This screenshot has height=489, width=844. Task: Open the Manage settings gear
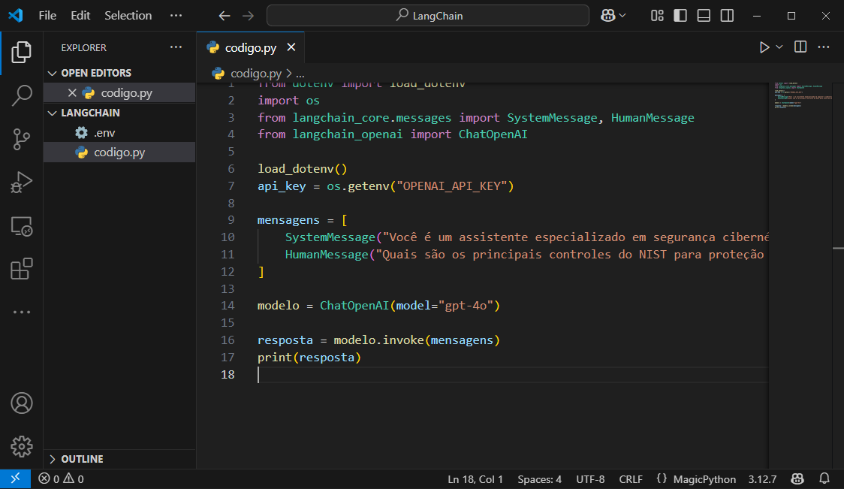pyautogui.click(x=22, y=446)
